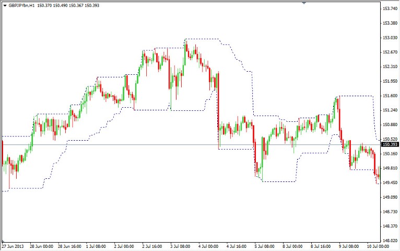The width and height of the screenshot is (400, 251).
Task: Click the GBPJPYbn,H1 chart title text
Action: pos(22,5)
